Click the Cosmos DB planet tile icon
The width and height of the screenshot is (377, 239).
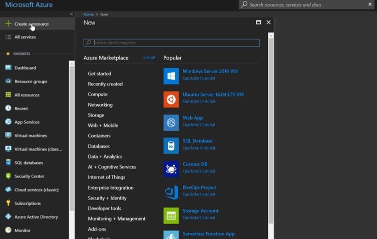[x=171, y=169]
